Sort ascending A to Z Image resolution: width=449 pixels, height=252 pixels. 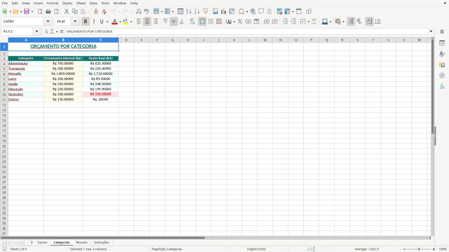(189, 12)
